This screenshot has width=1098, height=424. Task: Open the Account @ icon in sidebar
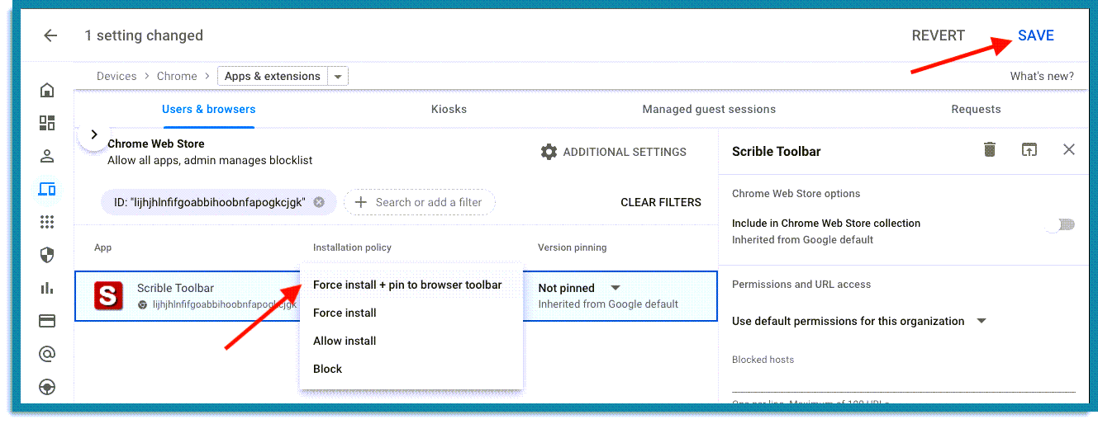(47, 354)
